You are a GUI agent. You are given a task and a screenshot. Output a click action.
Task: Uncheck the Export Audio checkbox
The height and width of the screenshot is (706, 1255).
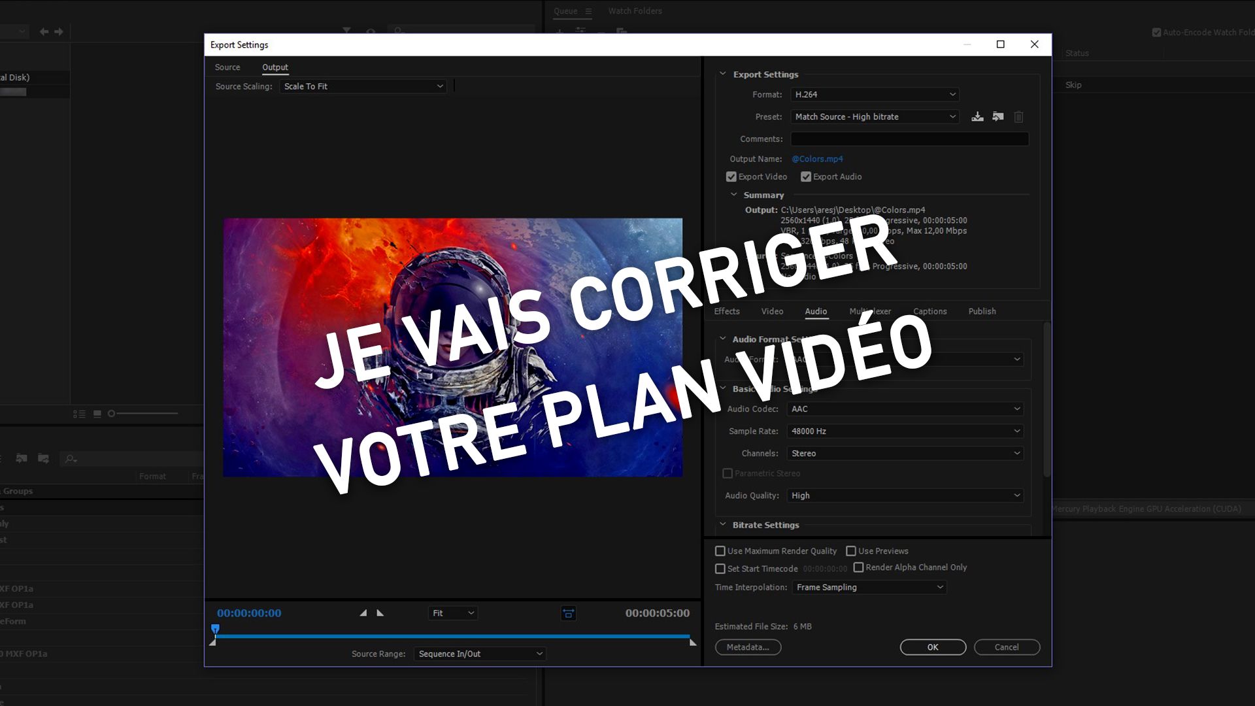pos(806,177)
